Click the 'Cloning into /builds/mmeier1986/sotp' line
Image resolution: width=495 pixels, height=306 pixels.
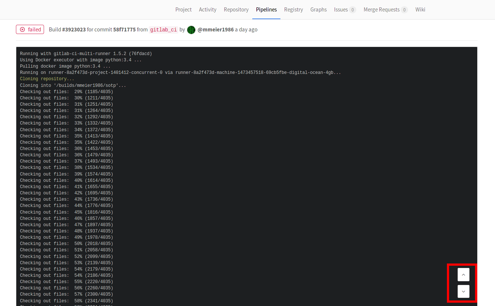[x=73, y=85]
